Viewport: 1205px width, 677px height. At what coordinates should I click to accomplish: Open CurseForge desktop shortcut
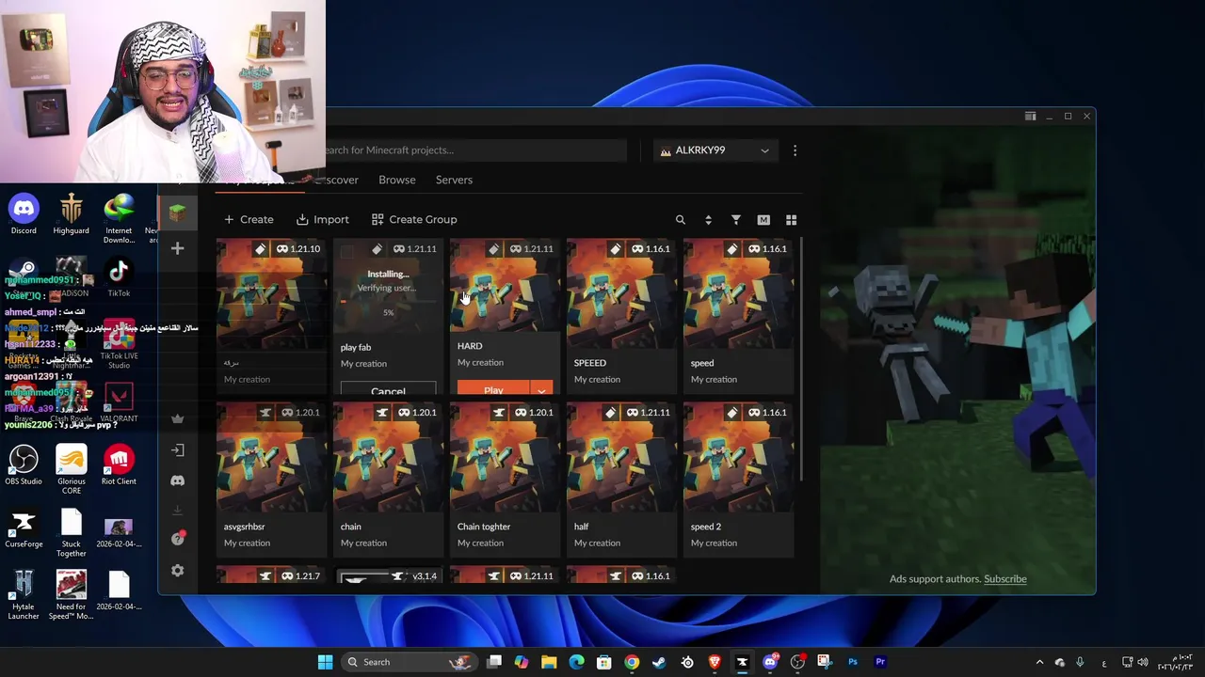pyautogui.click(x=24, y=528)
